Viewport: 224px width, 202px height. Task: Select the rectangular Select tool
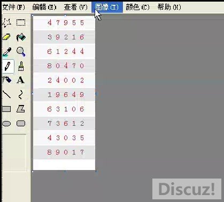(21, 22)
